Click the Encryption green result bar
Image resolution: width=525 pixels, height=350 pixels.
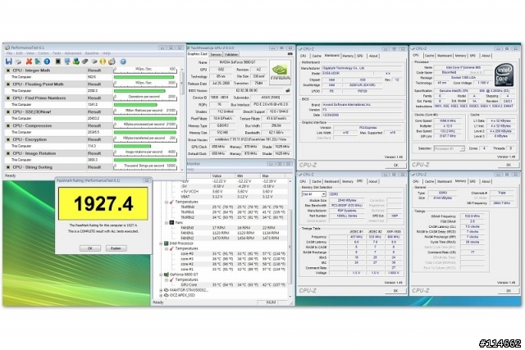133,146
